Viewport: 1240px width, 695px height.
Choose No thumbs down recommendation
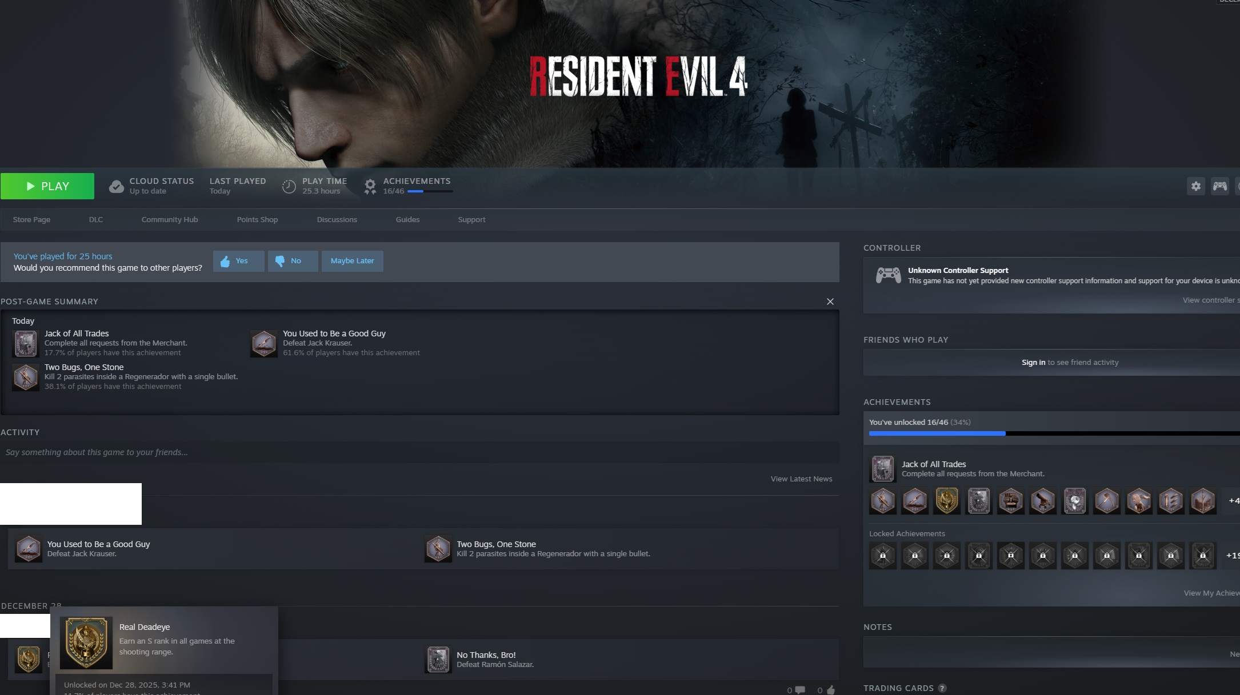pos(293,261)
